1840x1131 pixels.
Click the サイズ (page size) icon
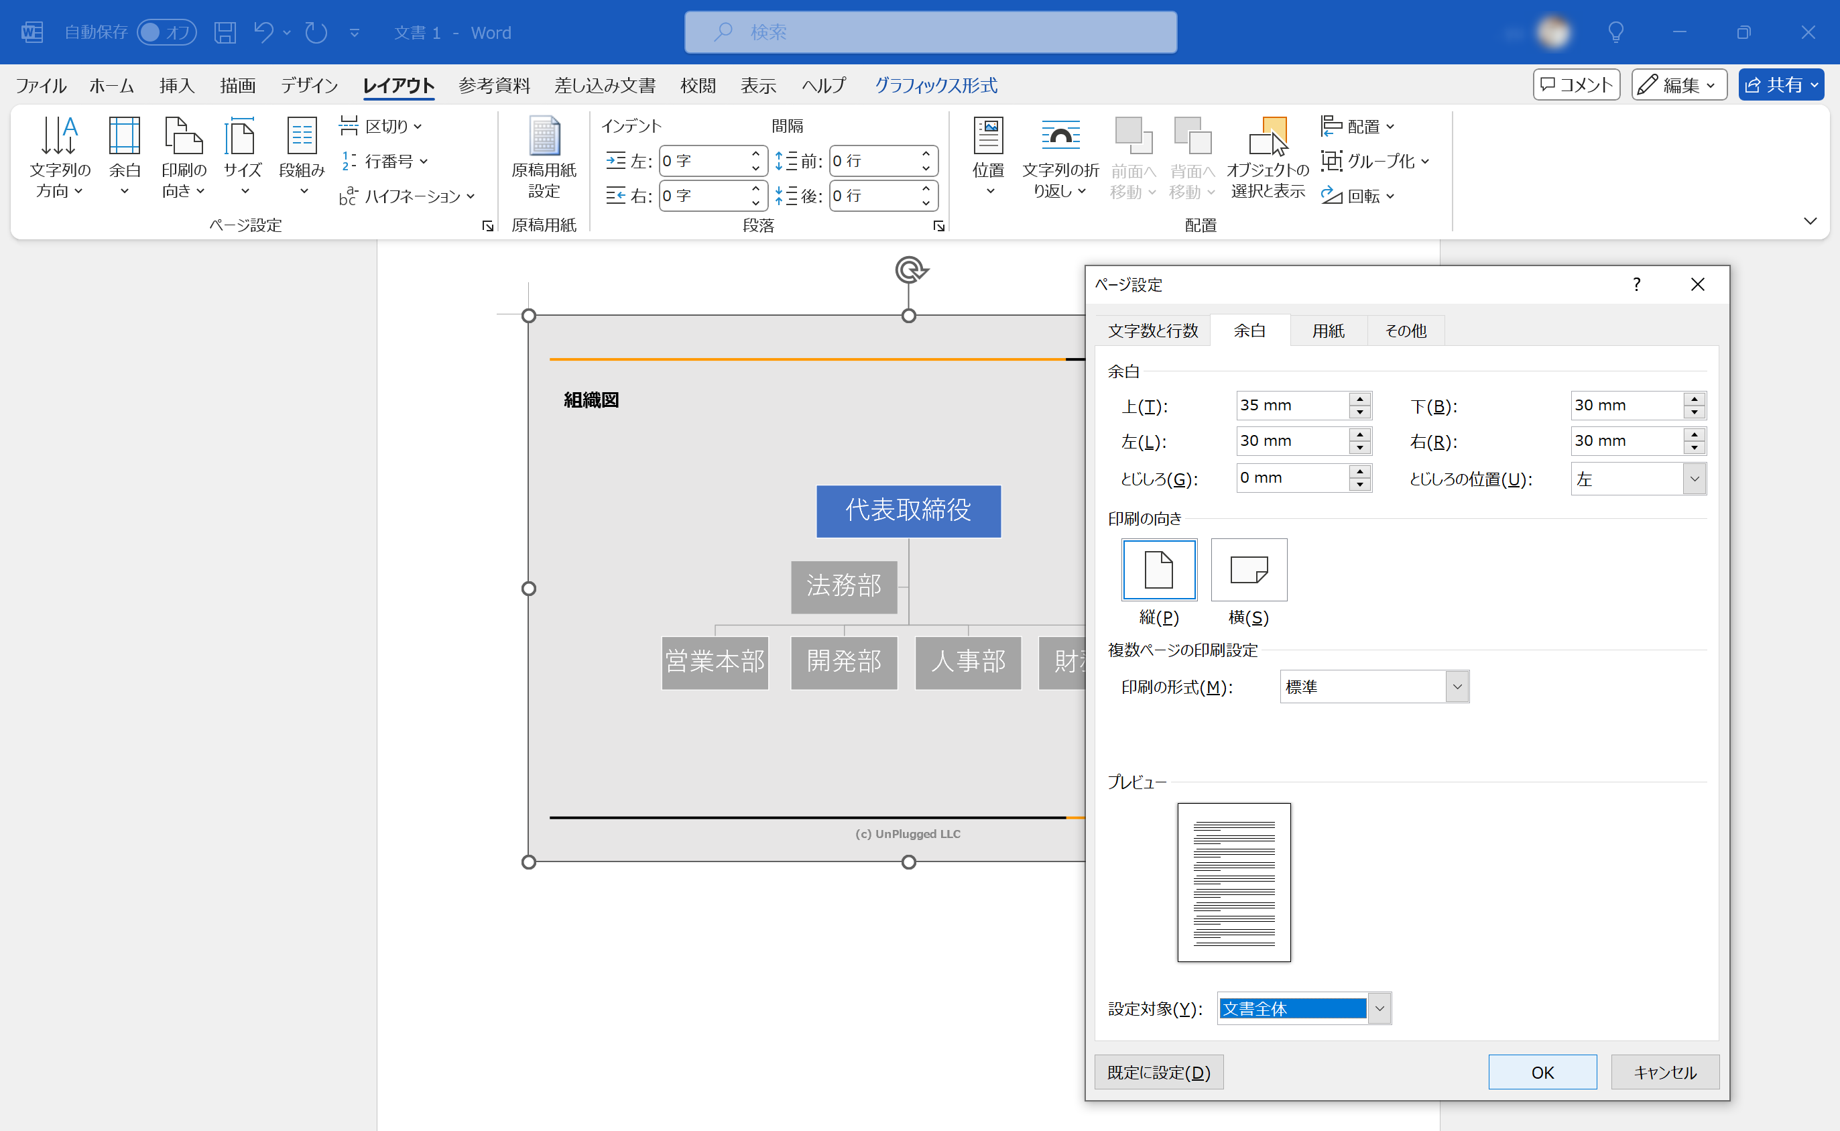point(241,155)
